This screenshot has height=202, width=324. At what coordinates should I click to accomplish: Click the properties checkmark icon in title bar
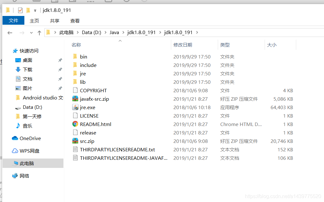(x=20, y=10)
